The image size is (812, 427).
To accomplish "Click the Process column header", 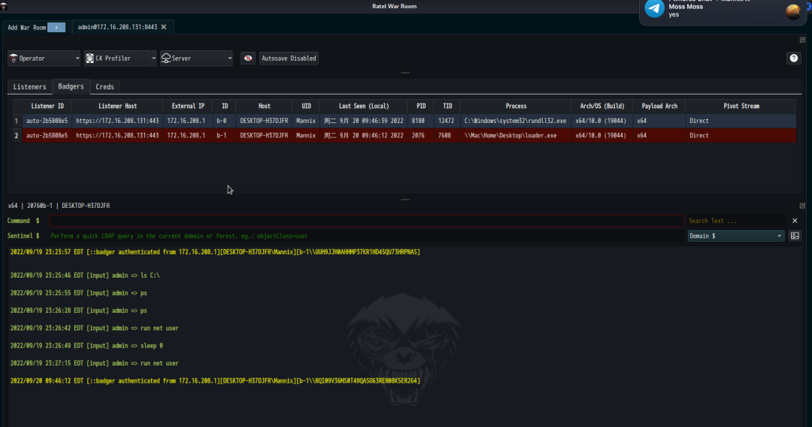I will (x=516, y=106).
